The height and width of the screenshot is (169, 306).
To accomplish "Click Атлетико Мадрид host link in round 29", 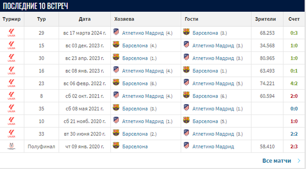I will coord(143,33).
